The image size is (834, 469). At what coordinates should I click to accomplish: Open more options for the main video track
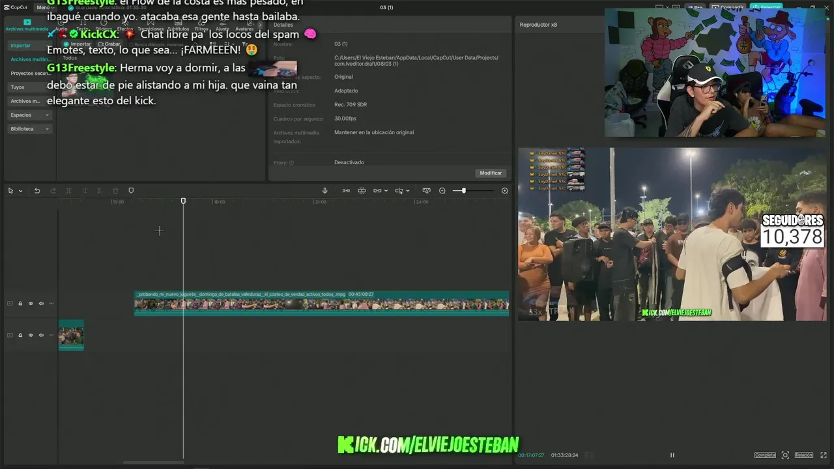[51, 304]
